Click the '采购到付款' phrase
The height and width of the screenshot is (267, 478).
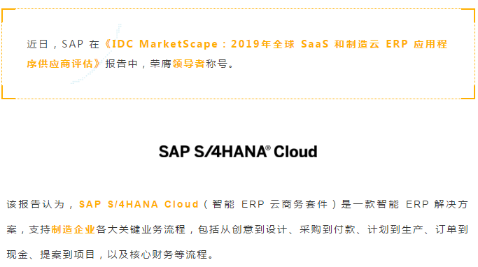328,229
